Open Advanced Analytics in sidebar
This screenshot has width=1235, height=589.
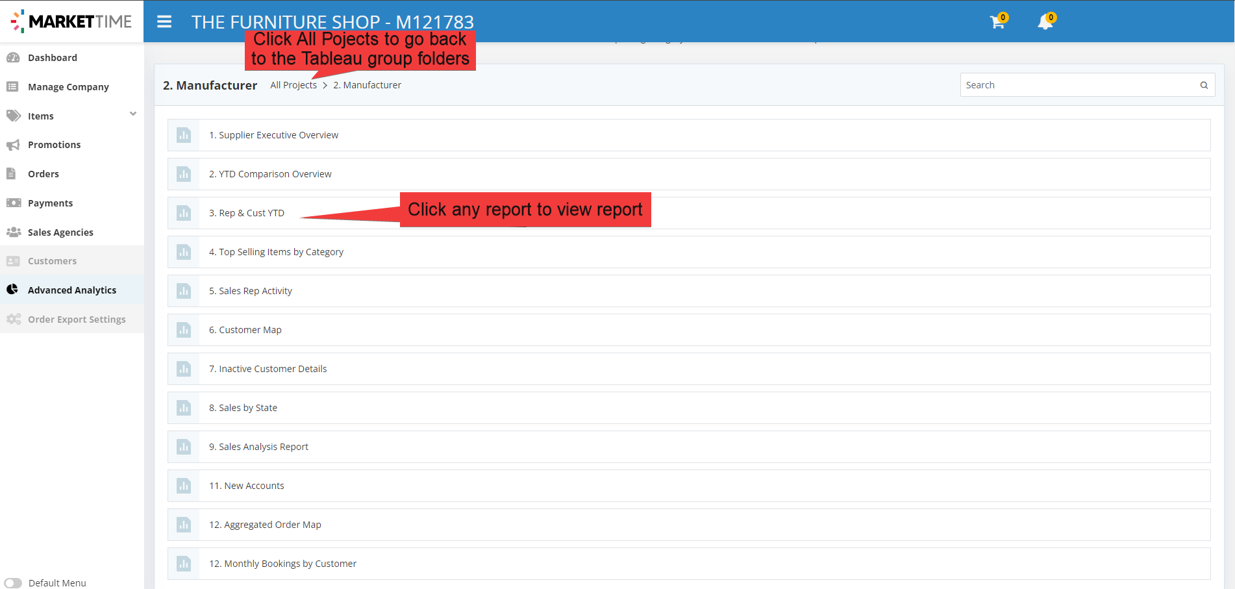(71, 290)
